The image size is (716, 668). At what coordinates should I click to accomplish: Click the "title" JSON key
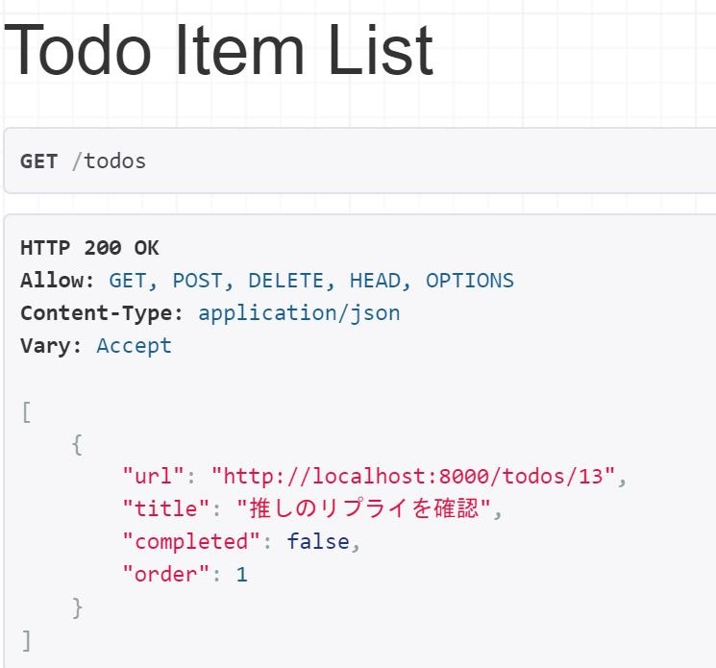[165, 508]
